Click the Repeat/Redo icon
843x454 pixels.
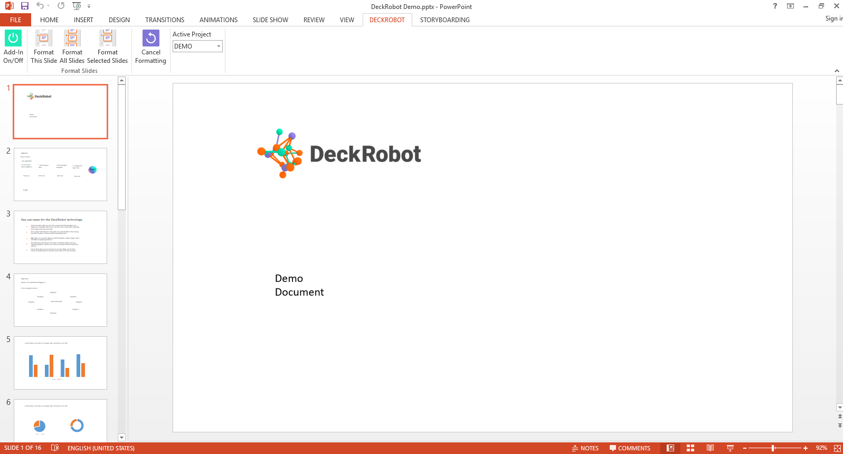tap(61, 6)
